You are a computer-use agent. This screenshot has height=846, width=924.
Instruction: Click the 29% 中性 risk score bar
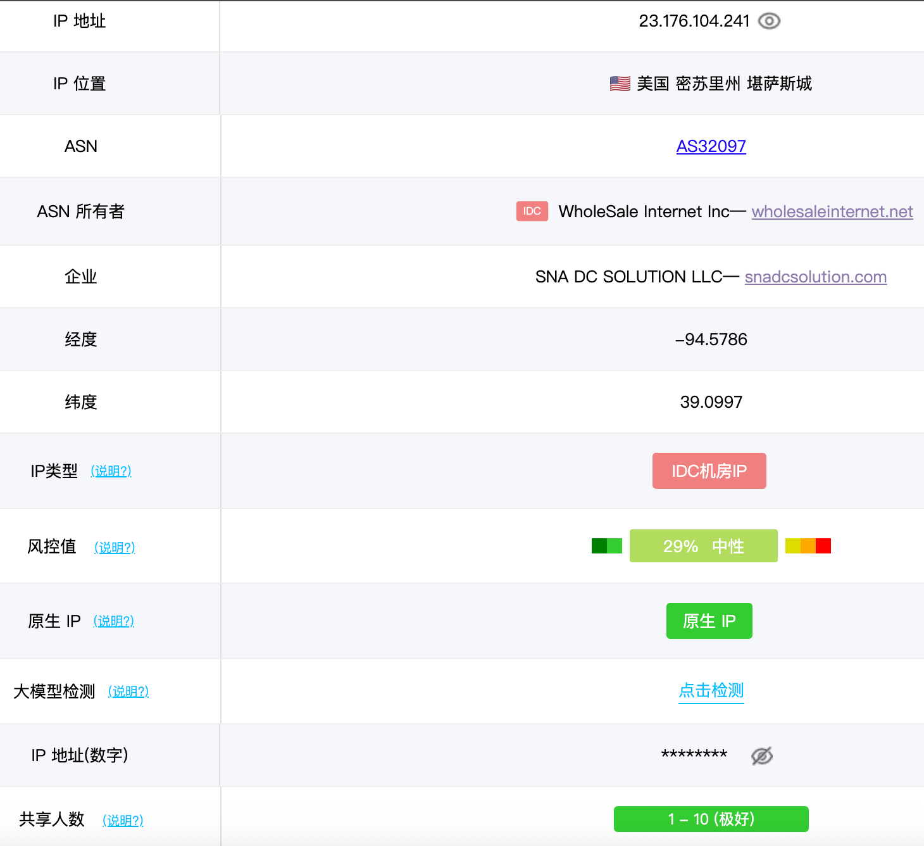703,546
